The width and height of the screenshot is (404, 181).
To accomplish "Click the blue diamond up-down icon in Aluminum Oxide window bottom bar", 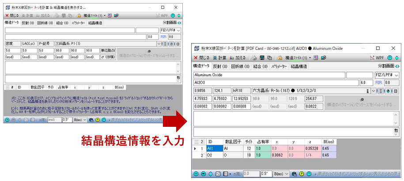I will [211, 174].
